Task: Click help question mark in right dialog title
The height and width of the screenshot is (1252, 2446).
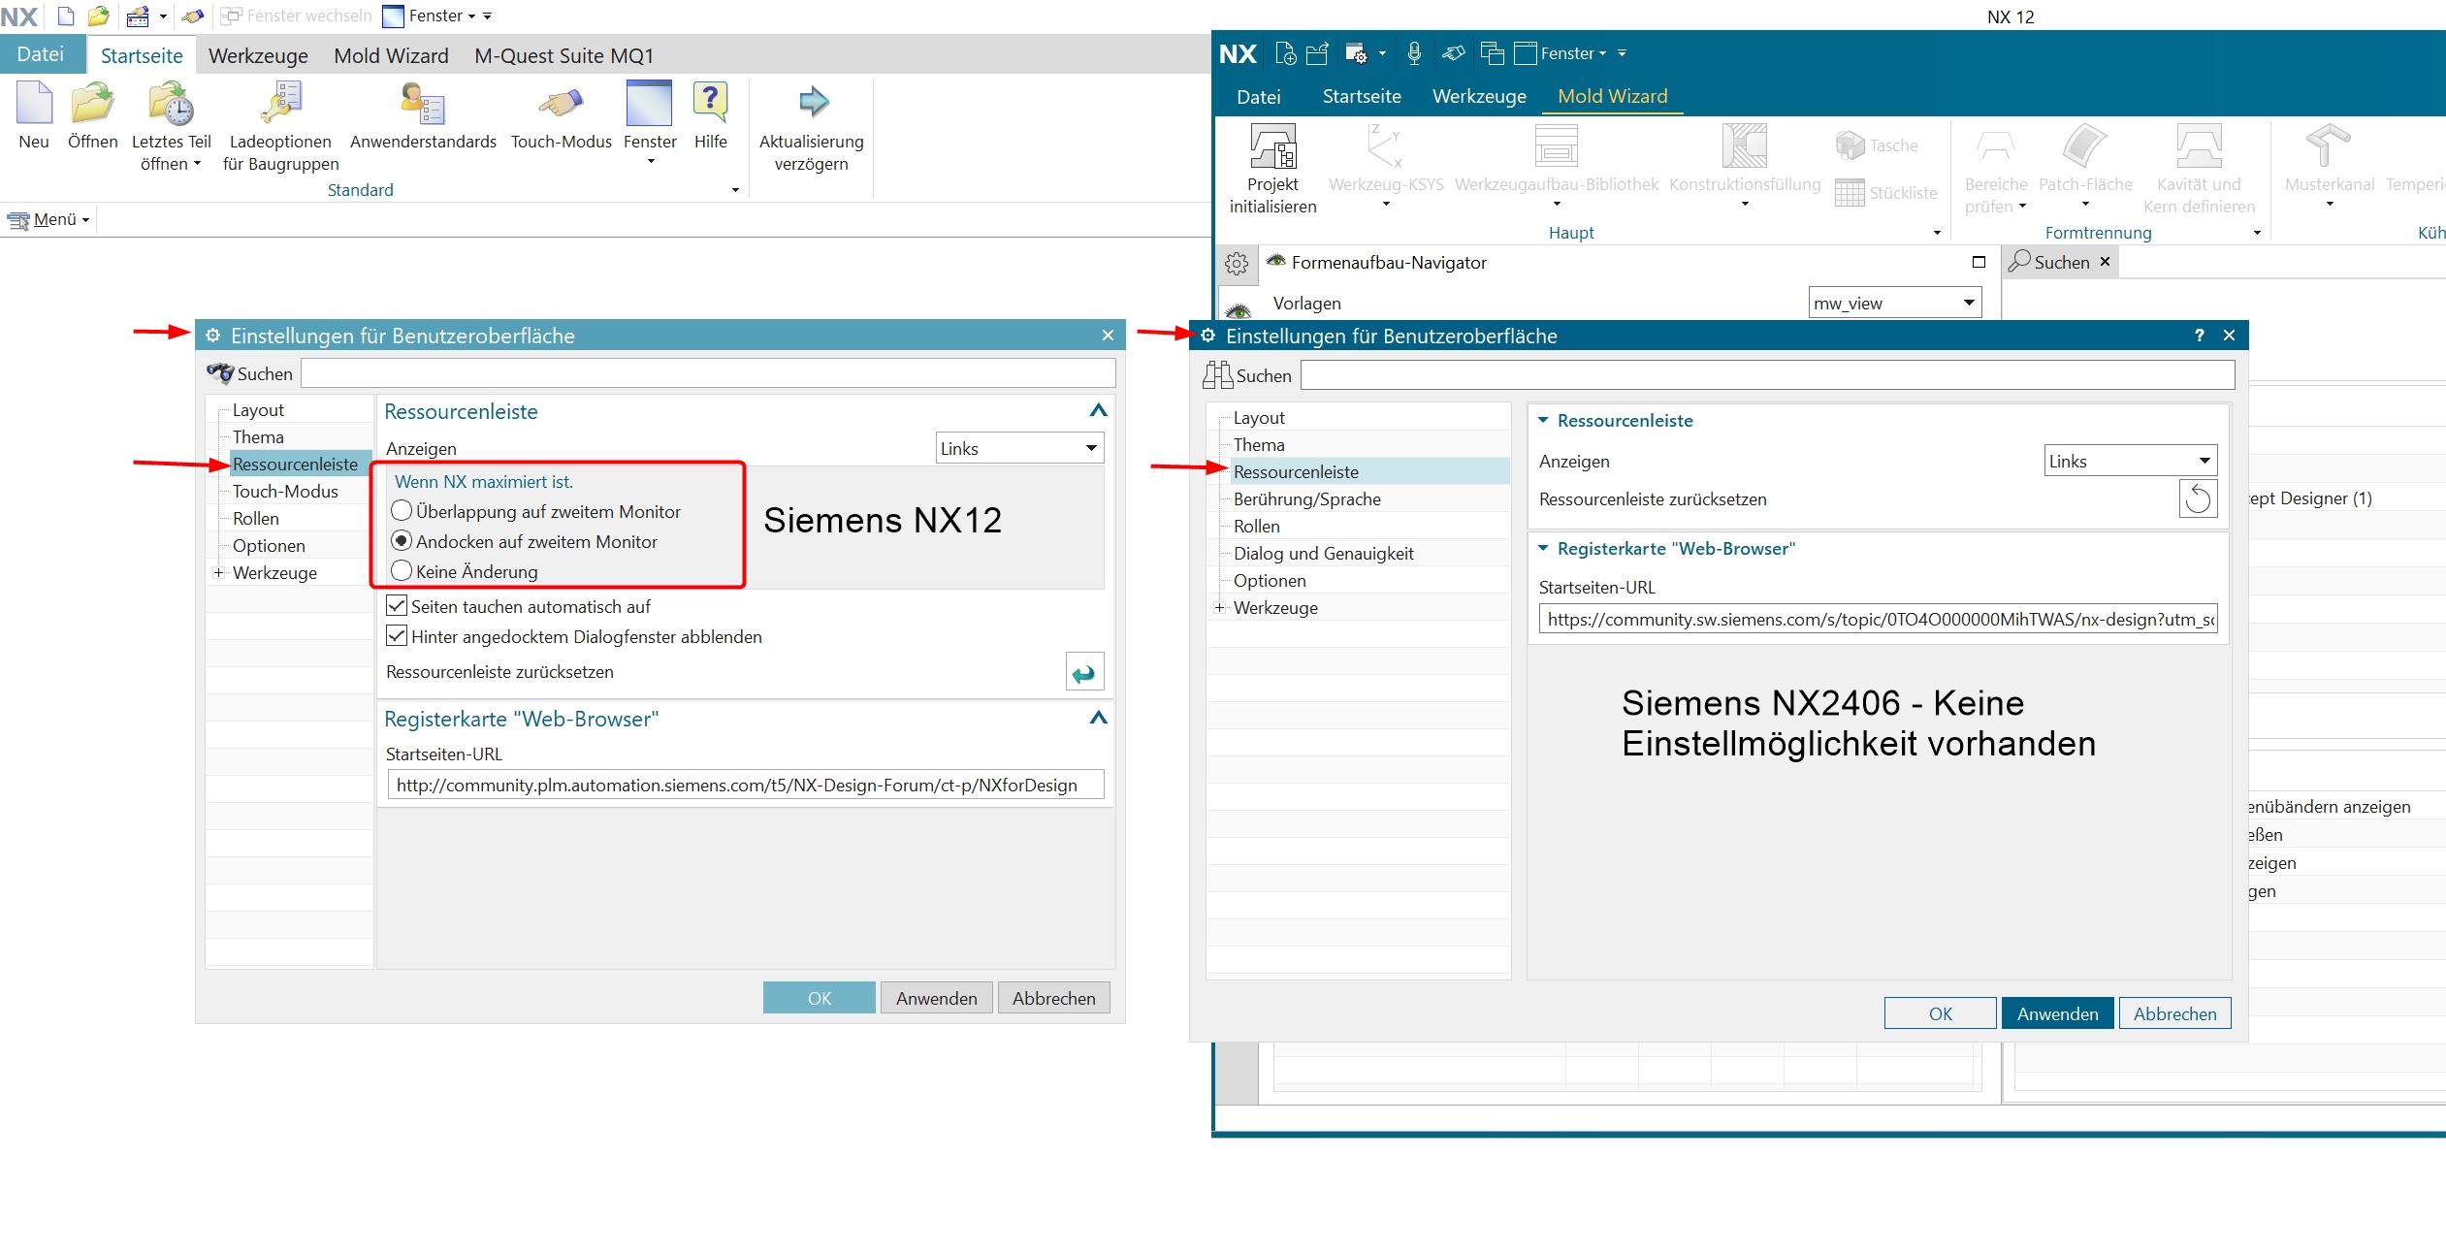Action: click(x=2199, y=336)
